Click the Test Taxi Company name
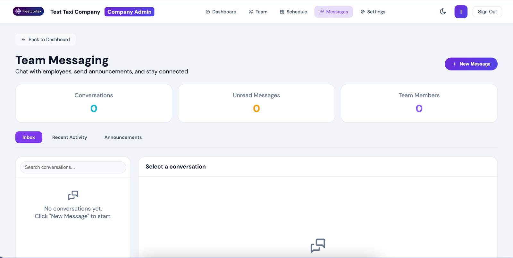Viewport: 513px width, 258px height. tap(75, 12)
